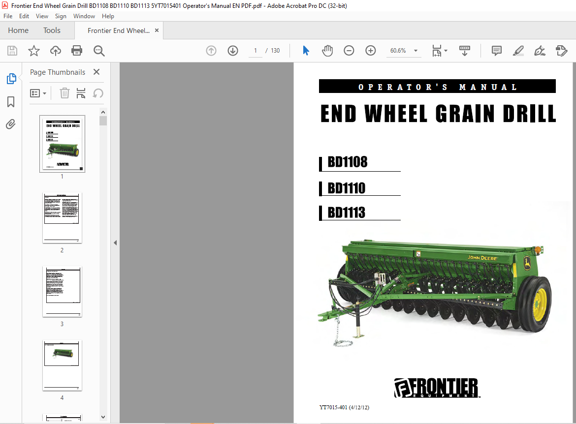
Task: Click the "BD1108" model text
Action: [x=348, y=162]
